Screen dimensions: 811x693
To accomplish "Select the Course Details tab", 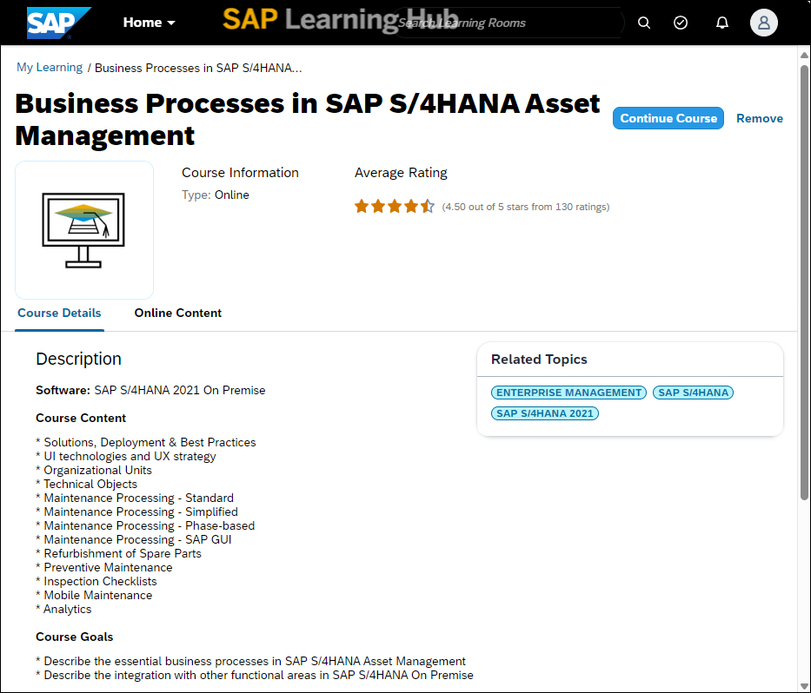I will pos(59,313).
